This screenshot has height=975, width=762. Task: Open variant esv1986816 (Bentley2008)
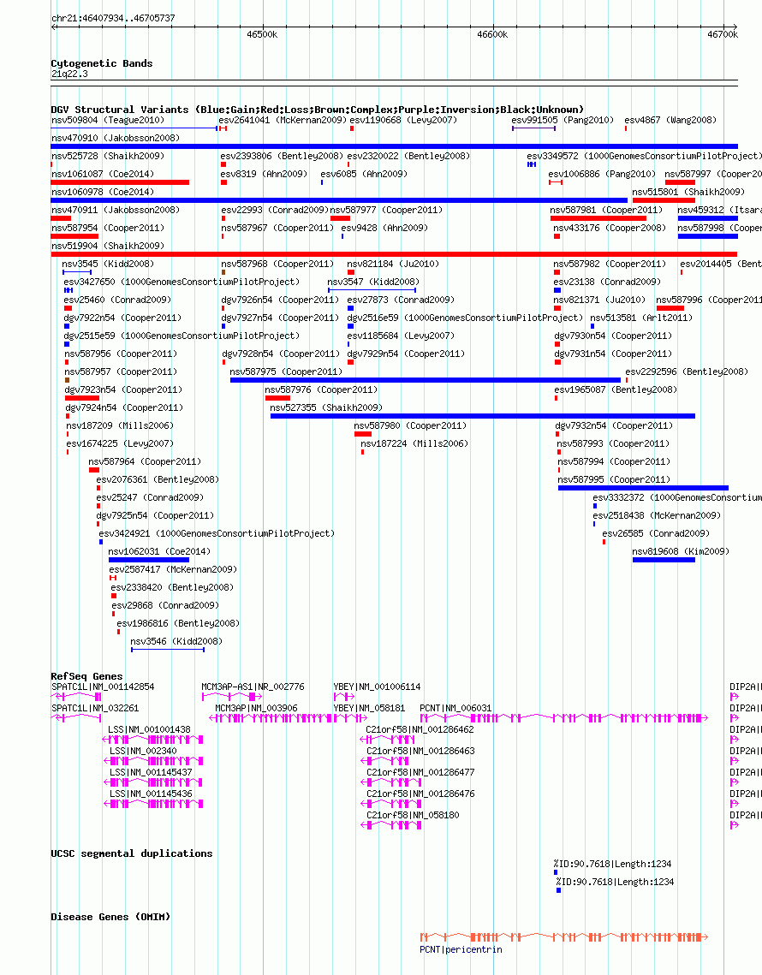click(178, 624)
